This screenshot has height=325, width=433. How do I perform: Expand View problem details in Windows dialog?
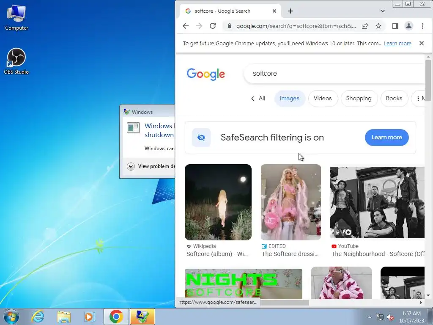(x=131, y=166)
